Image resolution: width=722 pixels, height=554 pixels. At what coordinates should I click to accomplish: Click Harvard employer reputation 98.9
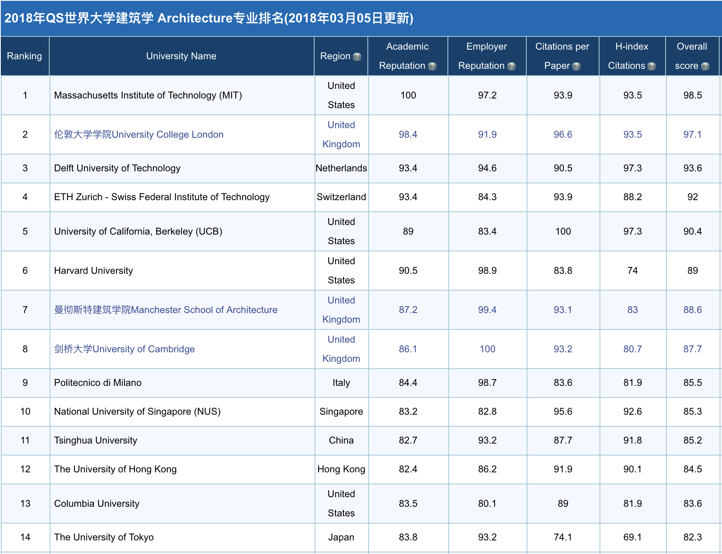click(487, 271)
